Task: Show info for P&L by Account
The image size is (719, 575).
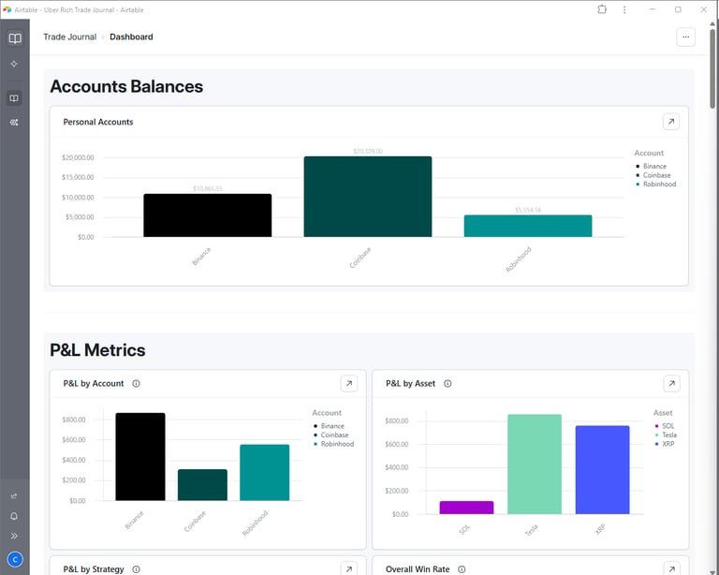Action: (x=136, y=383)
